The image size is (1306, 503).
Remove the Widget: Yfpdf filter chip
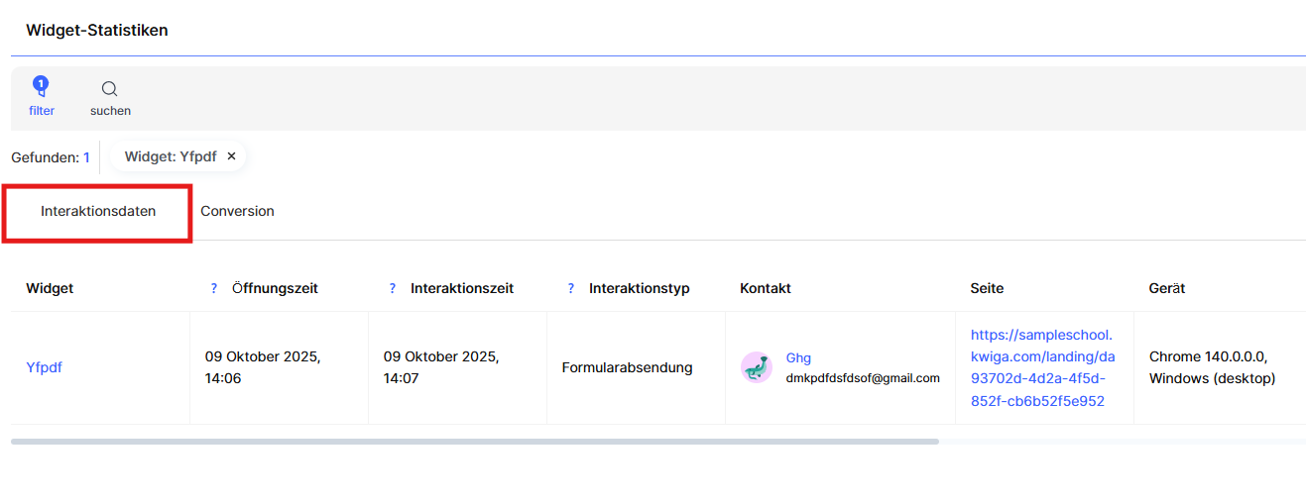tap(231, 156)
